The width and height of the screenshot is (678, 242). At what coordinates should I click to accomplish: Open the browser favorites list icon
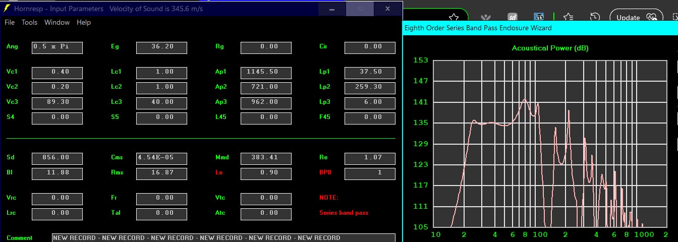(x=568, y=17)
